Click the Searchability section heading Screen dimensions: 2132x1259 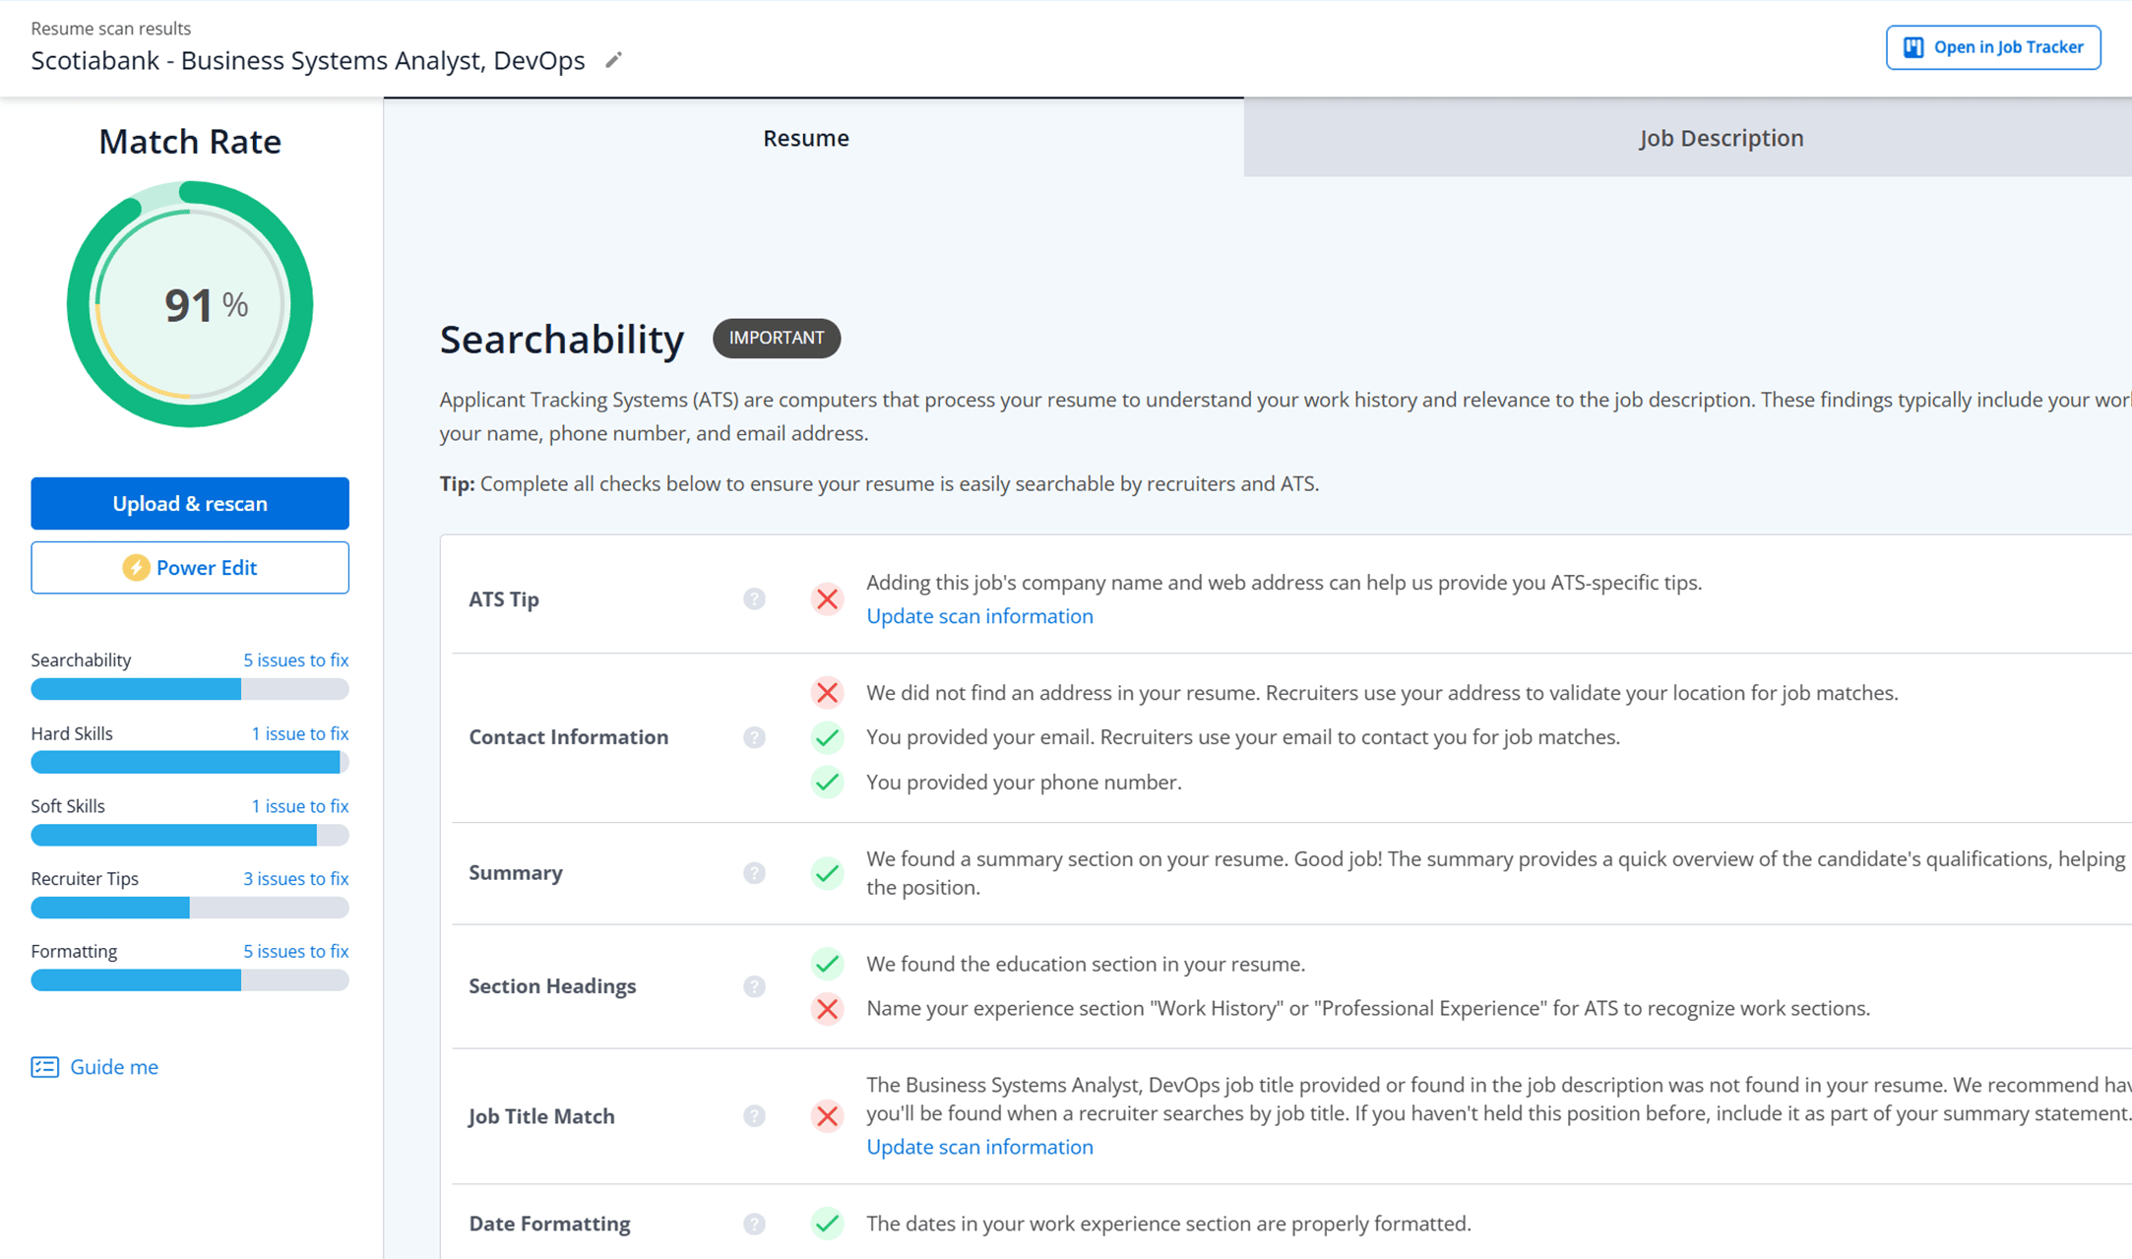[561, 340]
